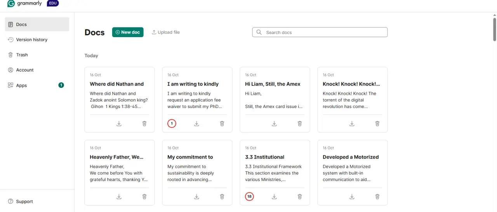The image size is (497, 212).
Task: Download 'I am writing to kindly' document
Action: point(197,123)
